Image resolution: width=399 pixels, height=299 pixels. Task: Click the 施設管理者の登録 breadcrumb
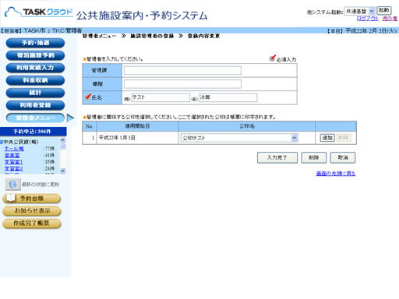[152, 36]
